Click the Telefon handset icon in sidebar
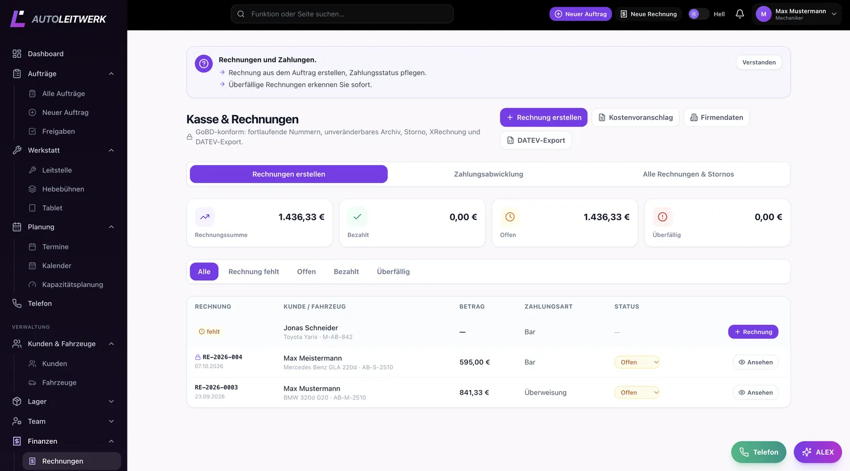The height and width of the screenshot is (471, 850). tap(17, 304)
